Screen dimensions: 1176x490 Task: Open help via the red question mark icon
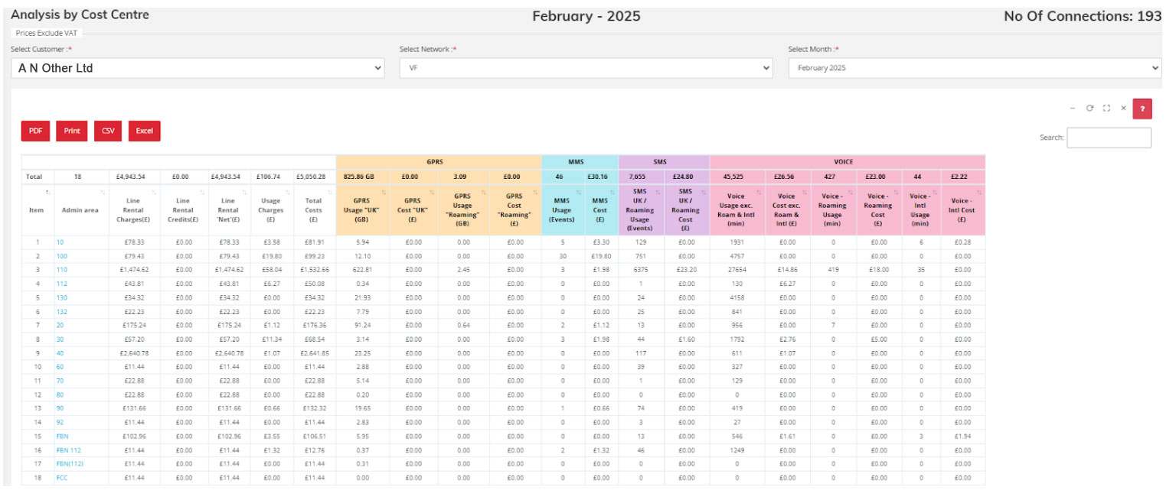click(x=1142, y=109)
